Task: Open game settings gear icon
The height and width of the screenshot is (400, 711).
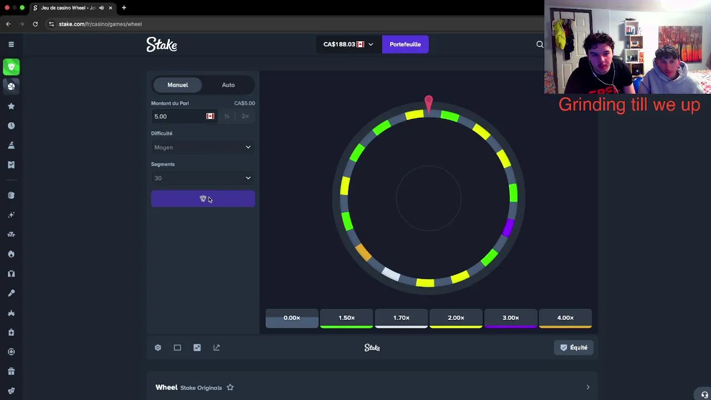Action: click(x=158, y=348)
